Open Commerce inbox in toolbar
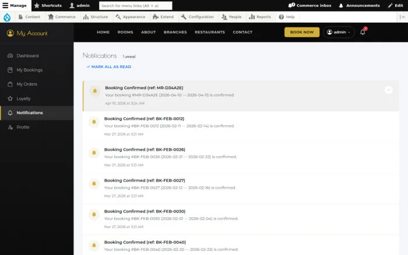 [309, 5]
